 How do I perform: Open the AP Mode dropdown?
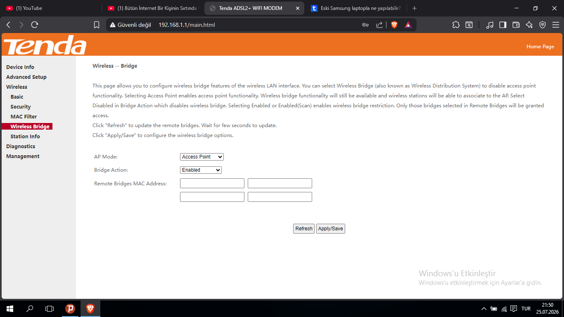(x=202, y=157)
